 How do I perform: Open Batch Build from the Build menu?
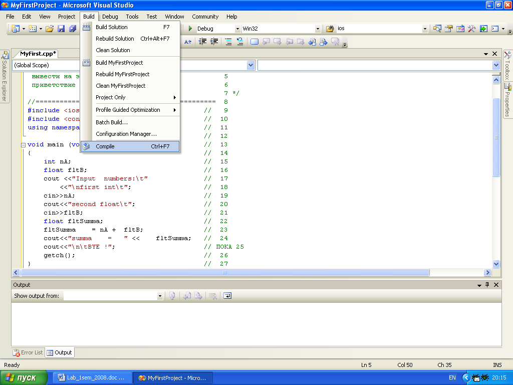click(130, 122)
